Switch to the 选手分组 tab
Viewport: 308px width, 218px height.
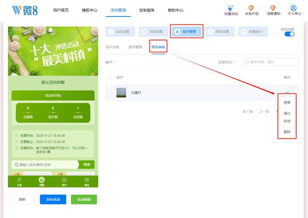click(112, 47)
